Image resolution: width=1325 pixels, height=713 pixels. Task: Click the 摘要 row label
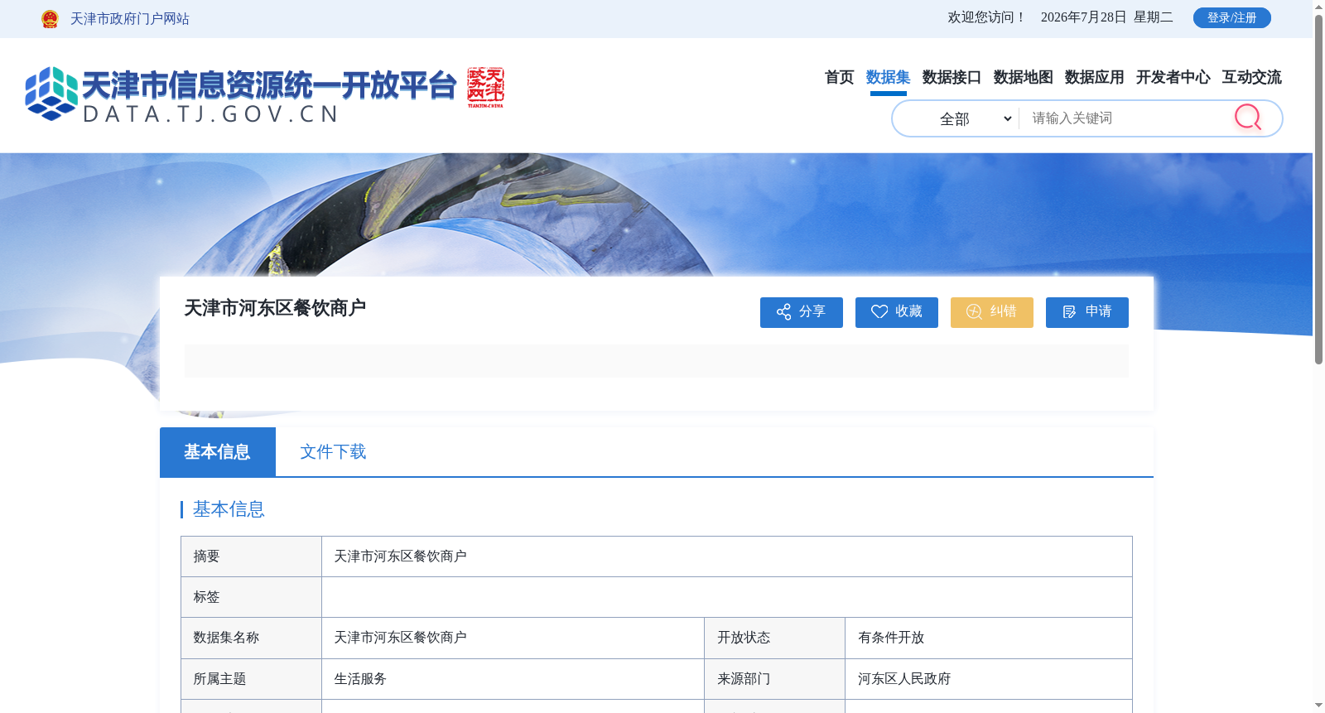(x=206, y=556)
